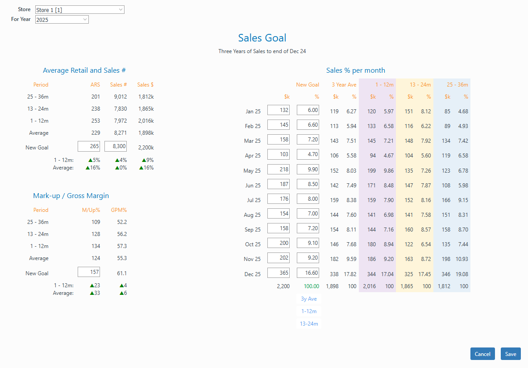Click the Jul 25 $k input
The width and height of the screenshot is (528, 368).
click(279, 199)
